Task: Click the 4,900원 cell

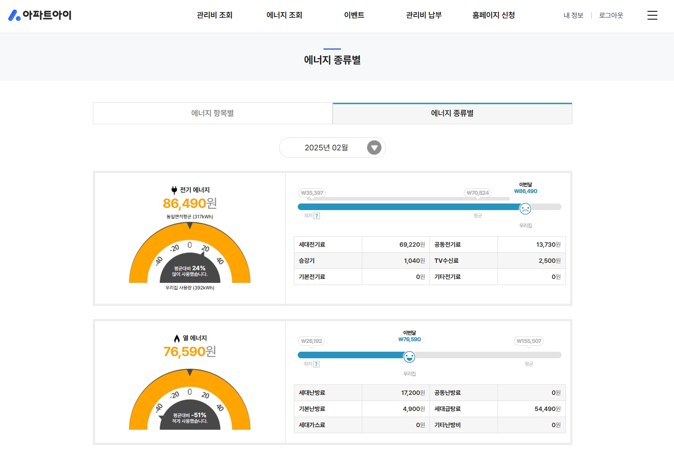Action: coord(396,409)
